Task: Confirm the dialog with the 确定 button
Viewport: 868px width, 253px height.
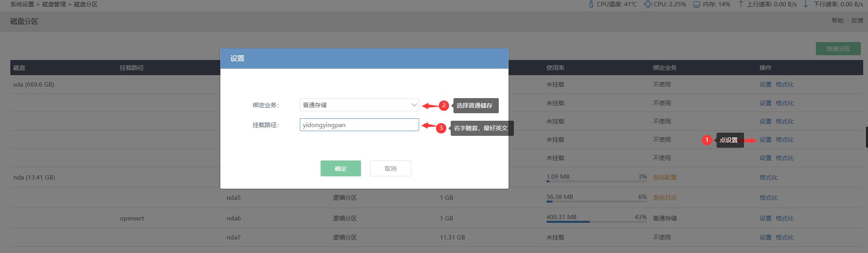Action: pyautogui.click(x=341, y=168)
